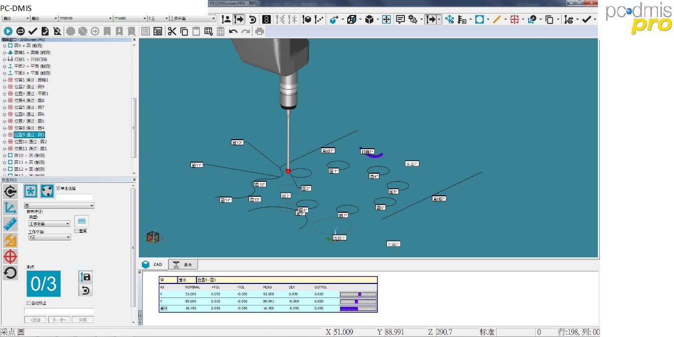Select tree item 圆锥1 in edit window
674x337 pixels.
point(32,52)
